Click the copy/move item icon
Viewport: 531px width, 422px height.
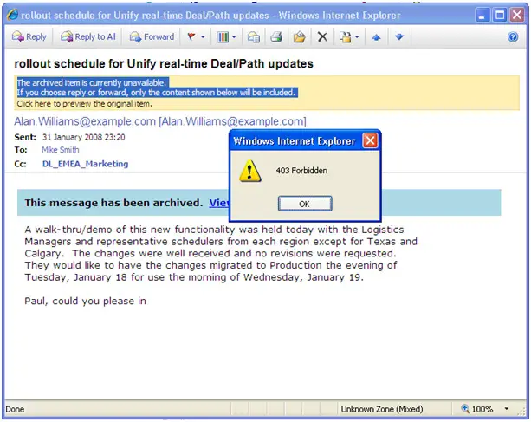(346, 36)
